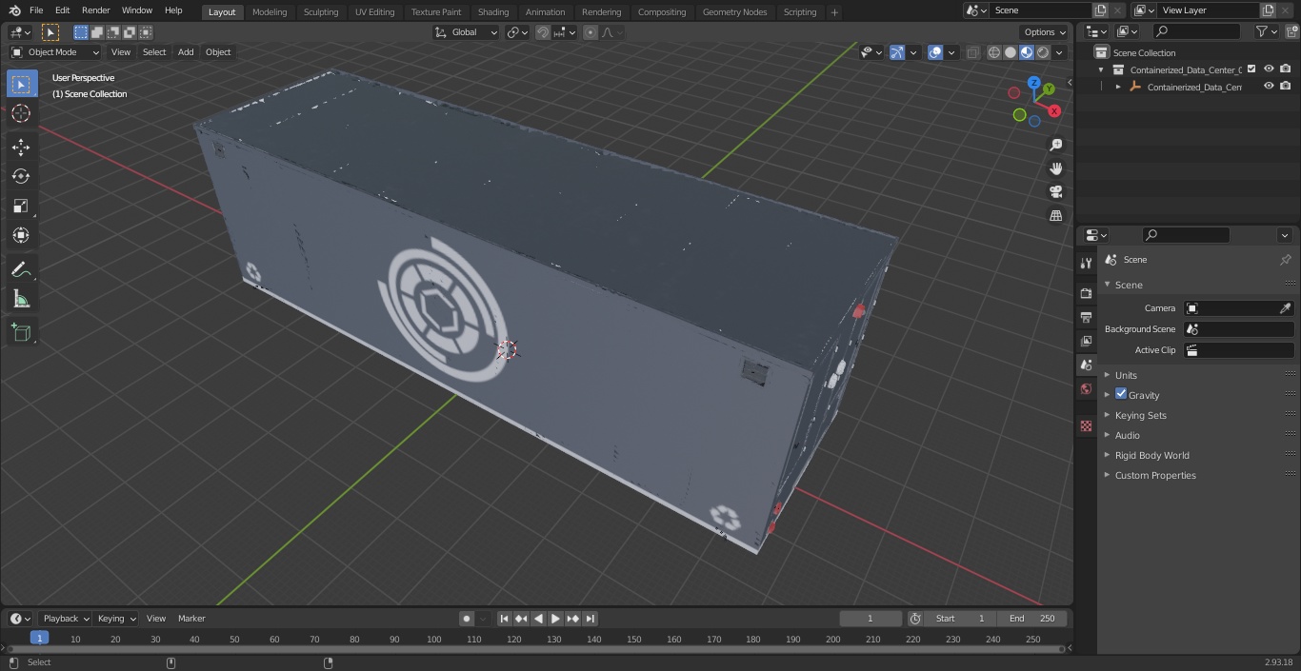Toggle the camera view icon
This screenshot has height=671, width=1301.
coord(1055,191)
